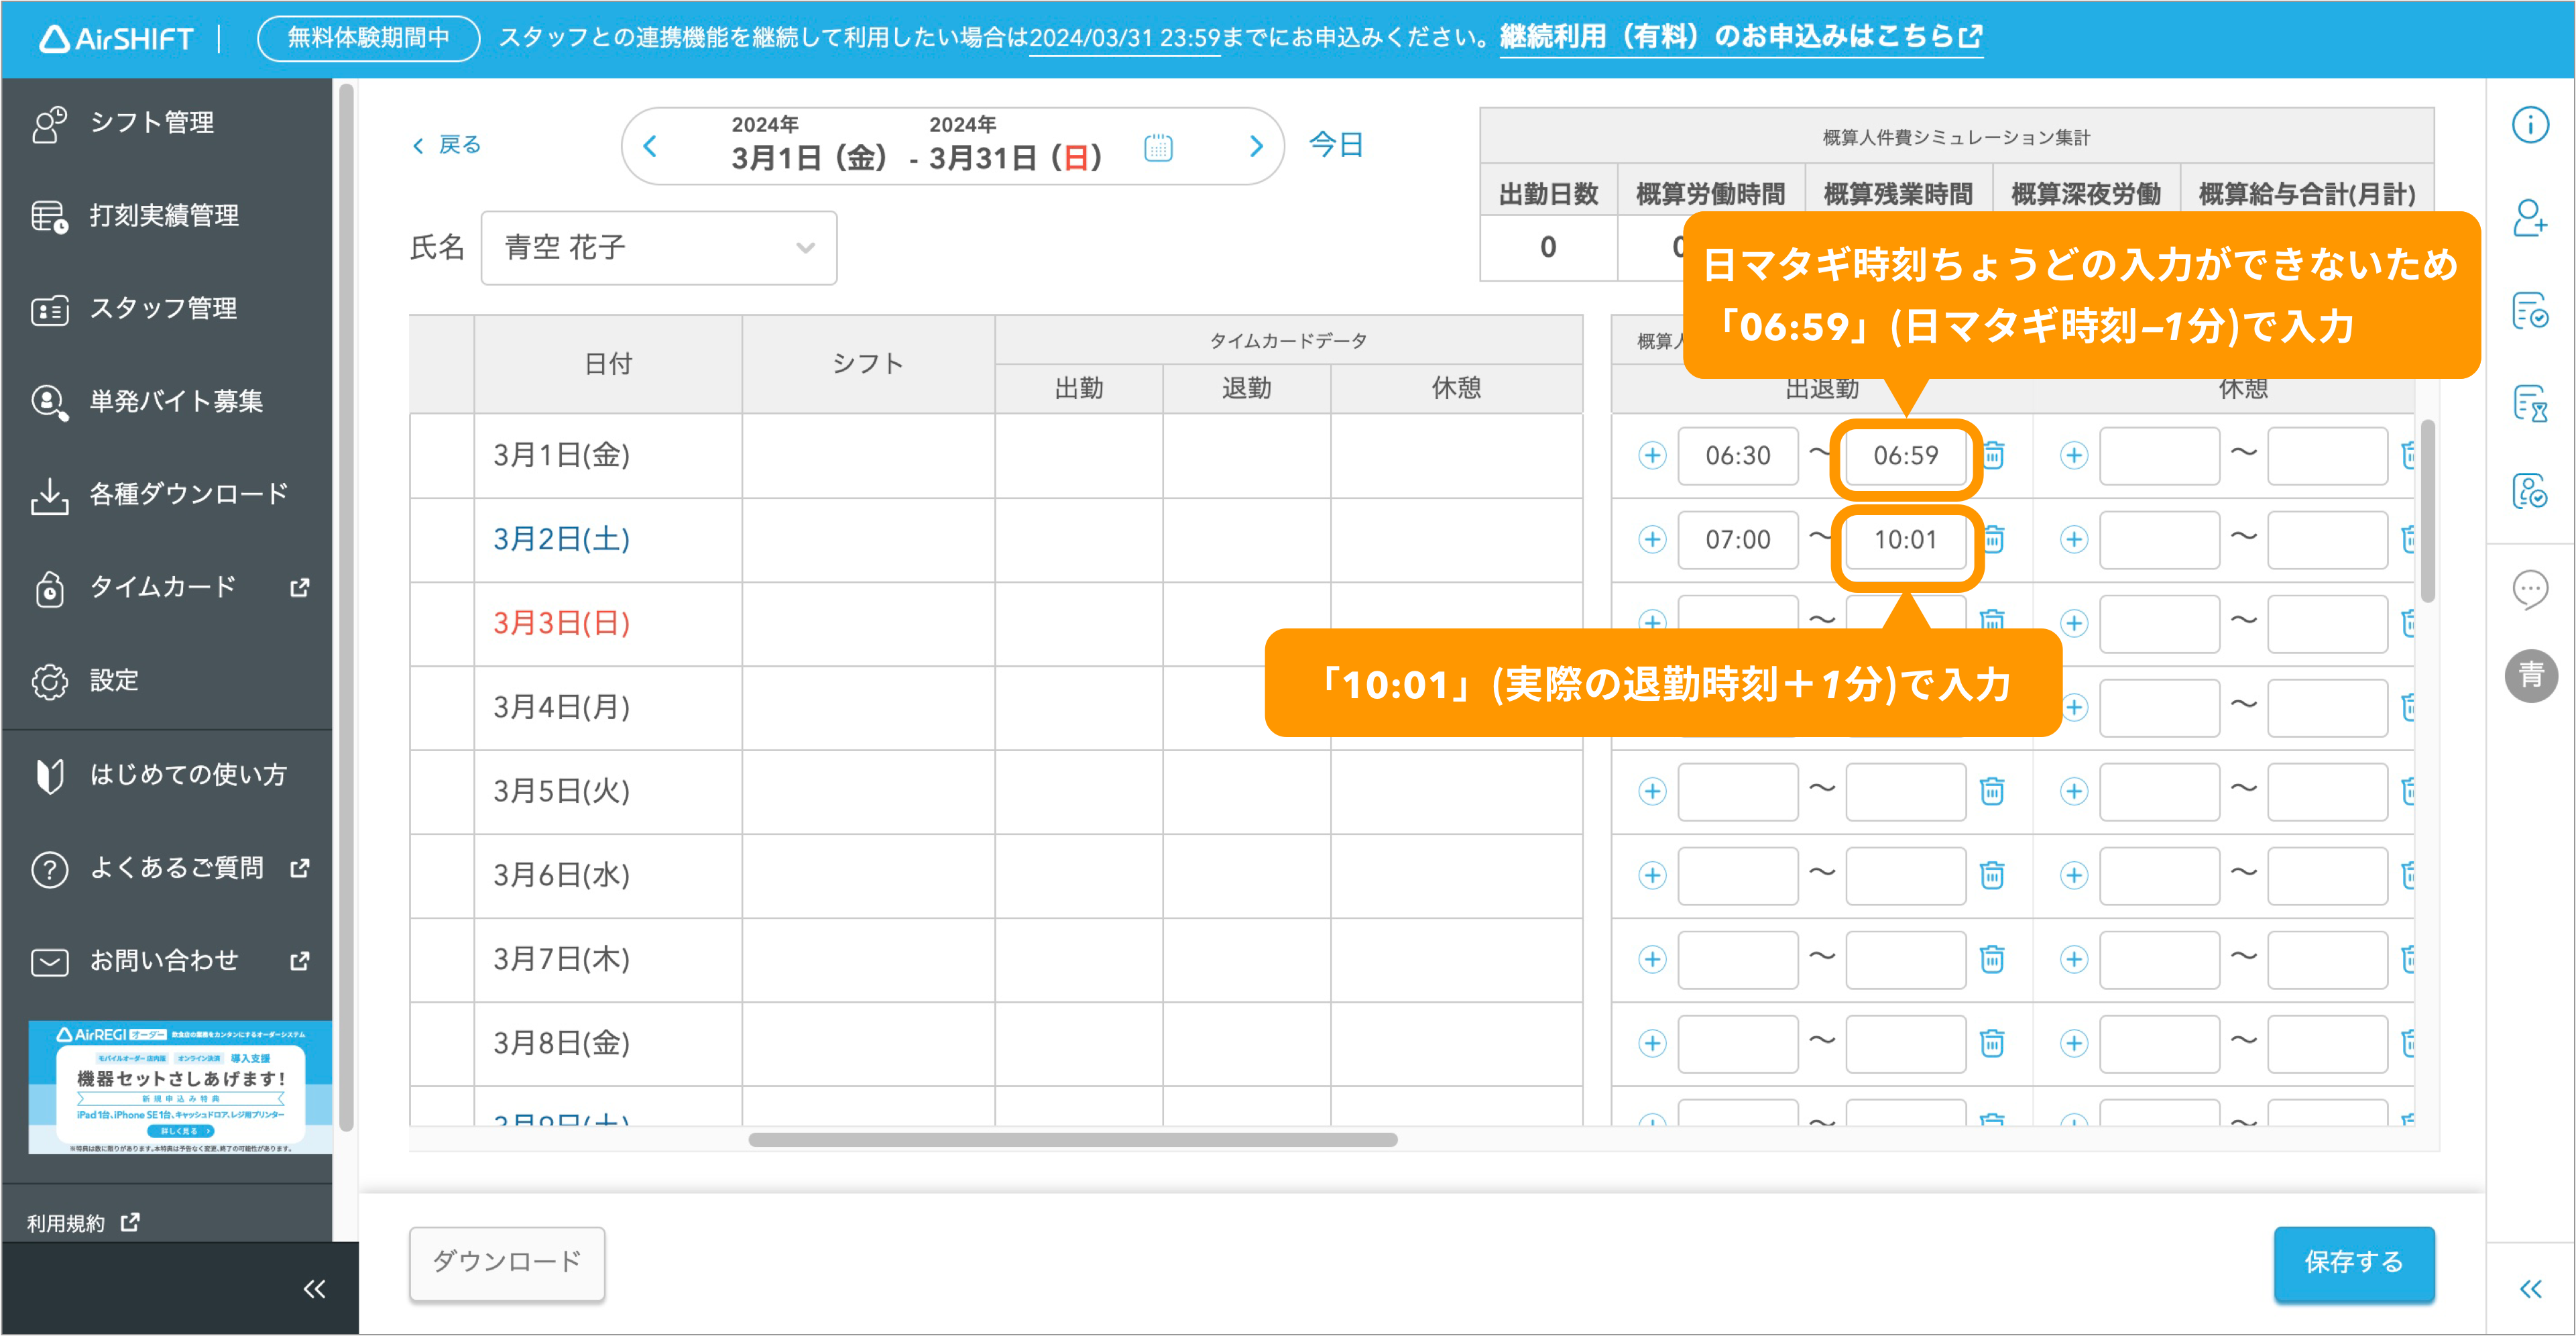Open 利用規約 terms link
2576x1336 pixels.
(83, 1223)
